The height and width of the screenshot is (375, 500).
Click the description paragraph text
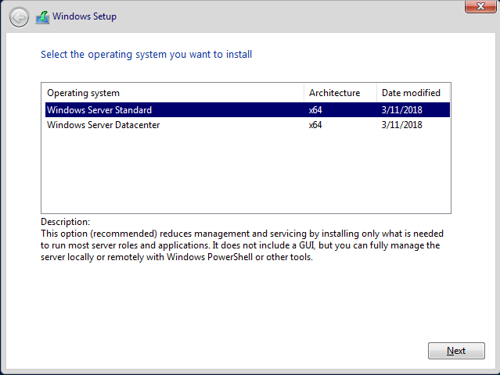pos(243,245)
